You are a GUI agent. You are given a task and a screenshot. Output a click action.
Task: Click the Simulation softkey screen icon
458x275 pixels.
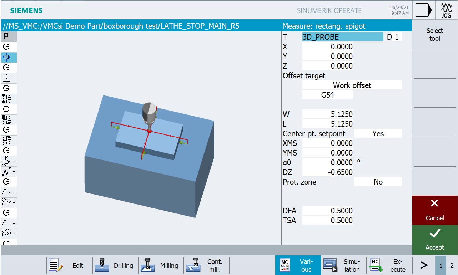331,265
